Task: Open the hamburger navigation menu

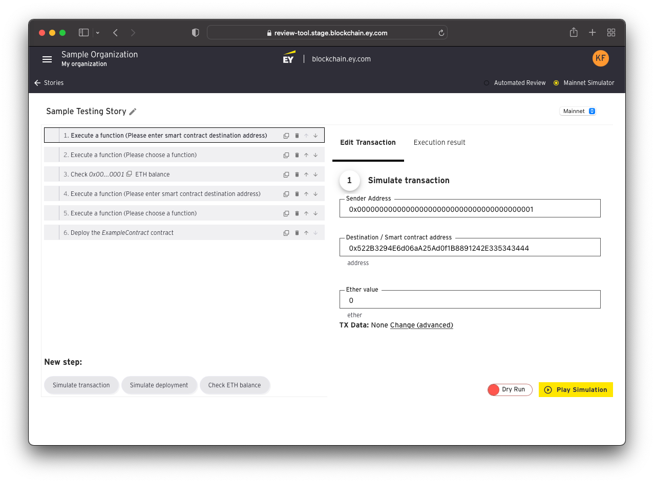Action: point(47,59)
